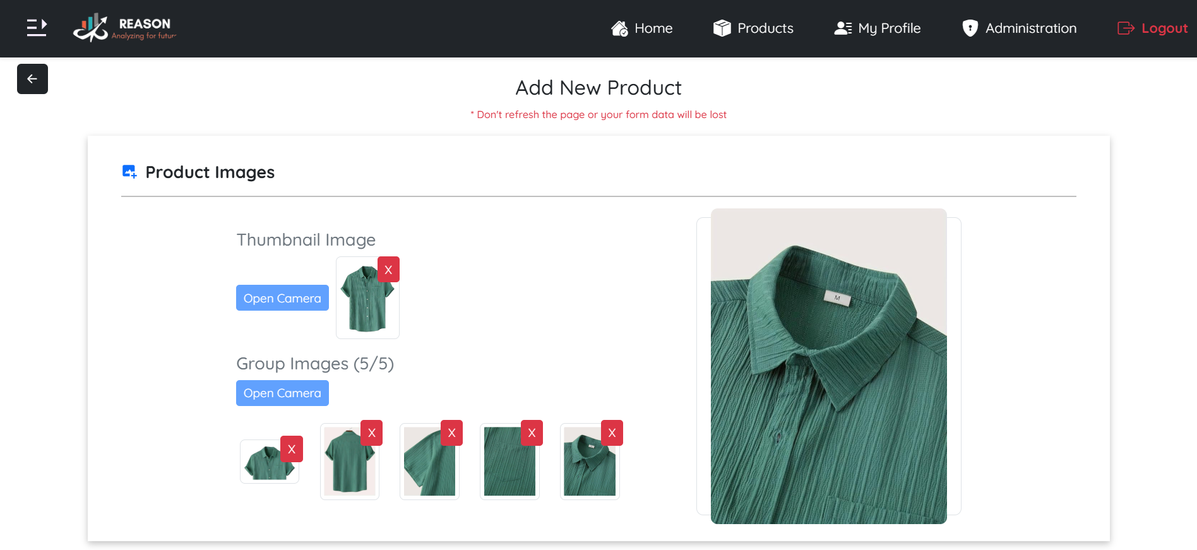
Task: Open My Profile page
Action: (x=877, y=28)
